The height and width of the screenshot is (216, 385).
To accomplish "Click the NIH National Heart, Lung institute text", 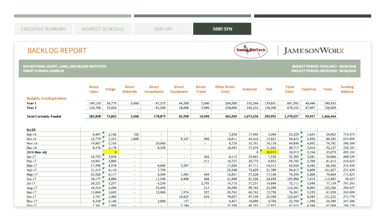I will [x=65, y=66].
